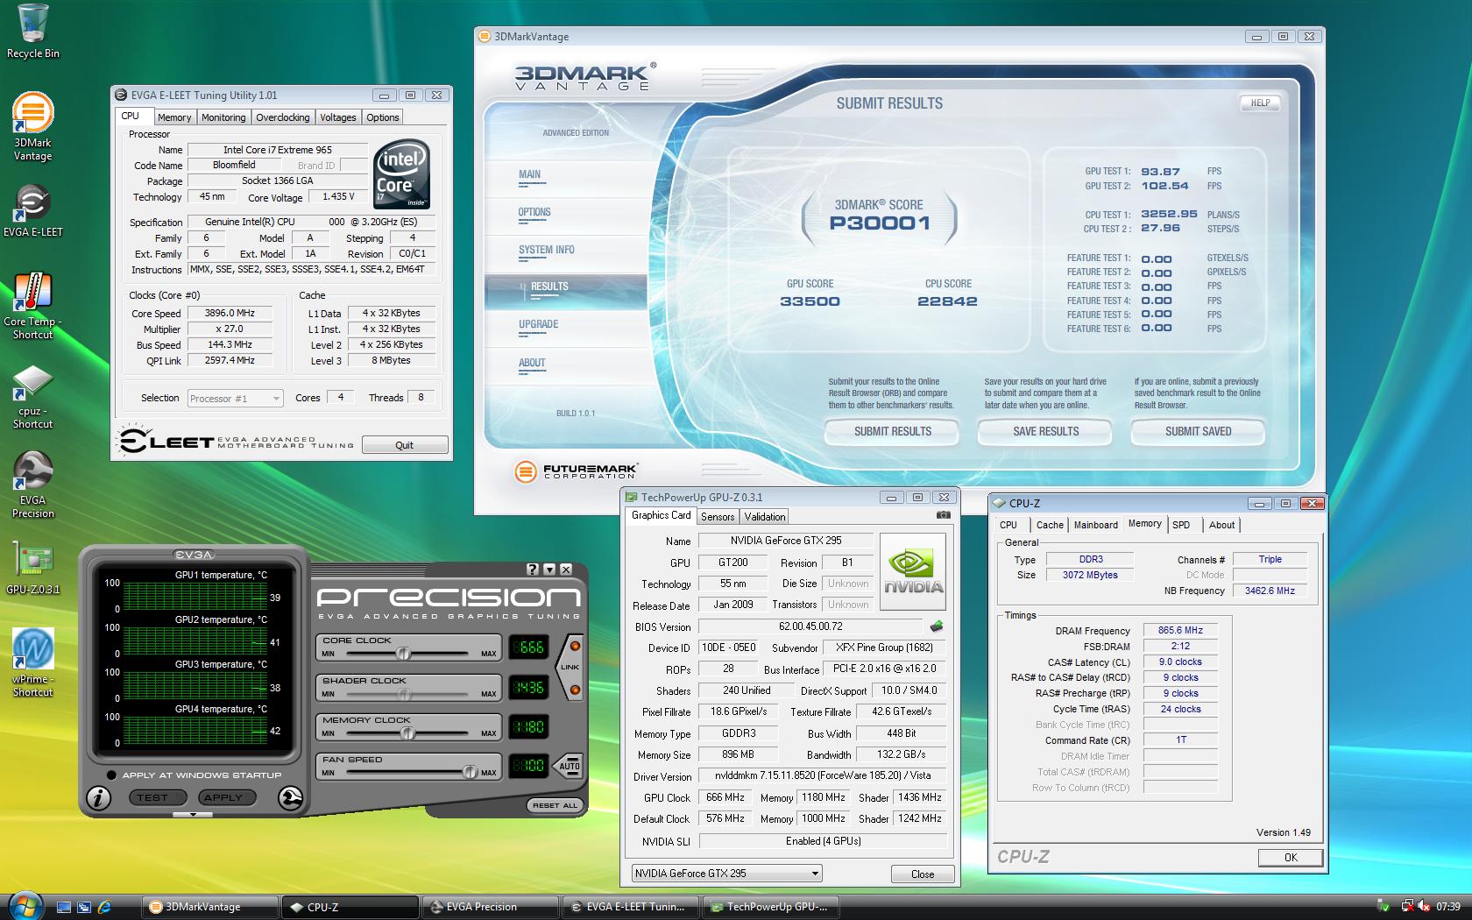Switch to the Monitoring tab in E-LEET

[223, 117]
